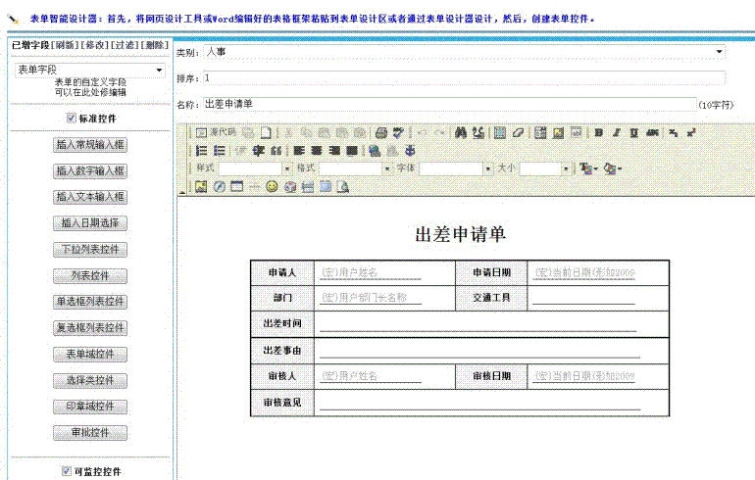This screenshot has width=755, height=480.
Task: Click the 下拉列表控件 button
Action: click(x=90, y=249)
